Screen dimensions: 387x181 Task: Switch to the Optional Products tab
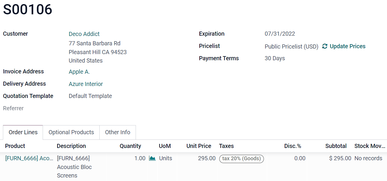[71, 132]
